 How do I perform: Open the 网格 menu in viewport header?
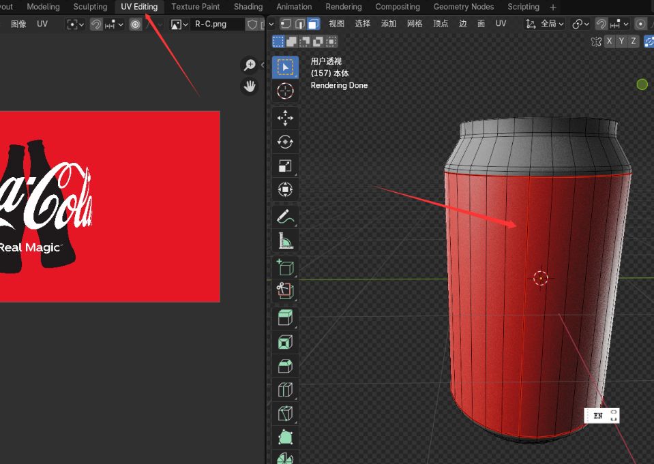tap(415, 24)
